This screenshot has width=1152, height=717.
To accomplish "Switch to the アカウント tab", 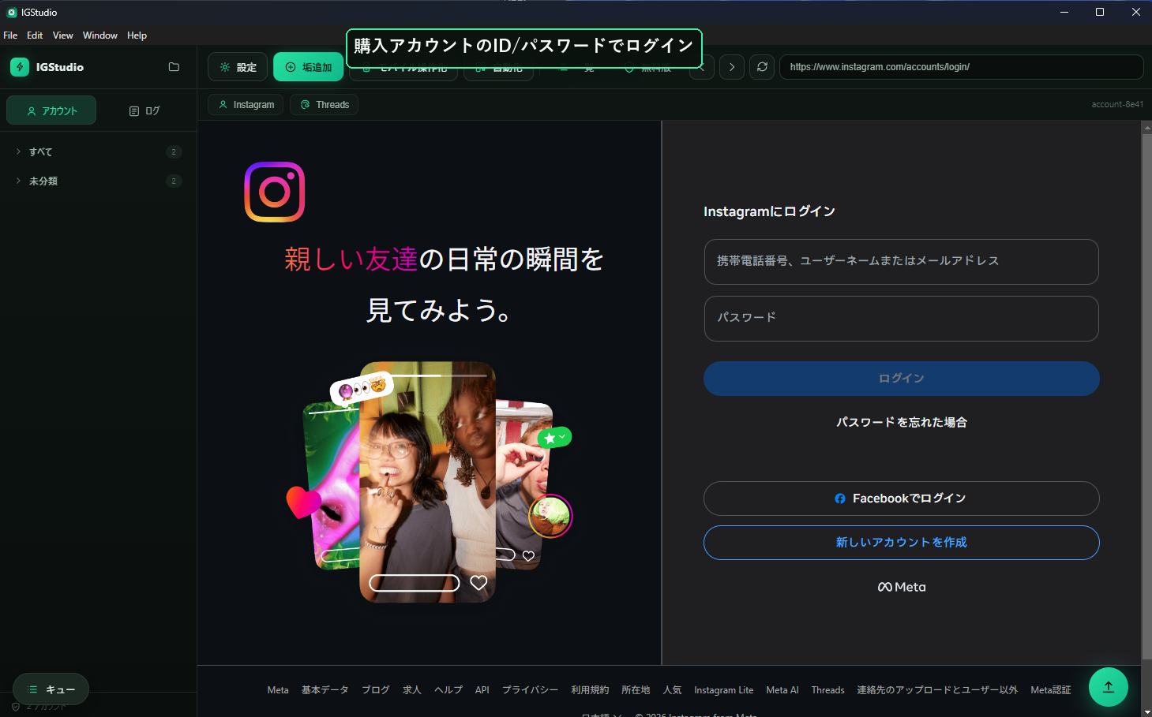I will [51, 110].
